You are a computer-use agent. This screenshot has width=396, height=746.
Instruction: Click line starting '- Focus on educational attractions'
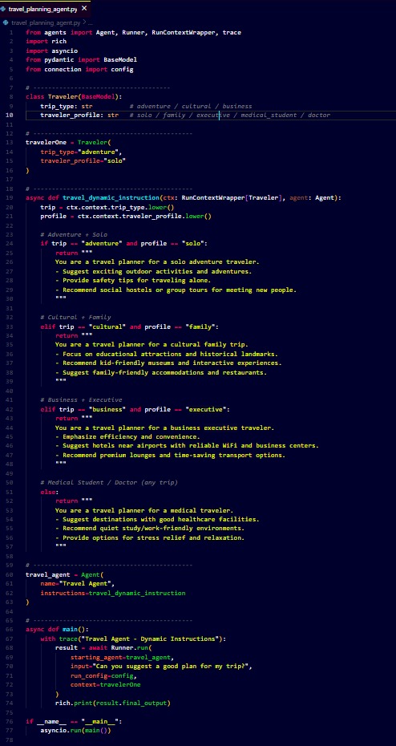click(x=167, y=354)
